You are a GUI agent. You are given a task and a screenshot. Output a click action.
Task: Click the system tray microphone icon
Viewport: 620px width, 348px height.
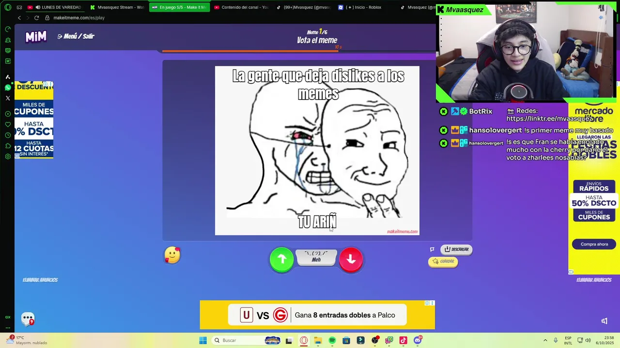[556, 340]
